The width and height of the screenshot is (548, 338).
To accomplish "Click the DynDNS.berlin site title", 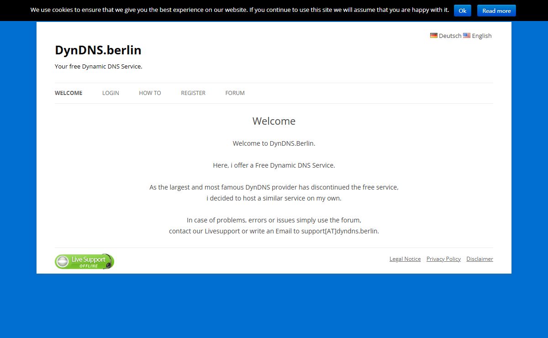I will click(98, 50).
